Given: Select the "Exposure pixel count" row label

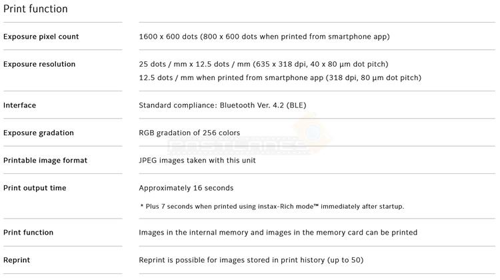Looking at the screenshot, I should (x=41, y=37).
